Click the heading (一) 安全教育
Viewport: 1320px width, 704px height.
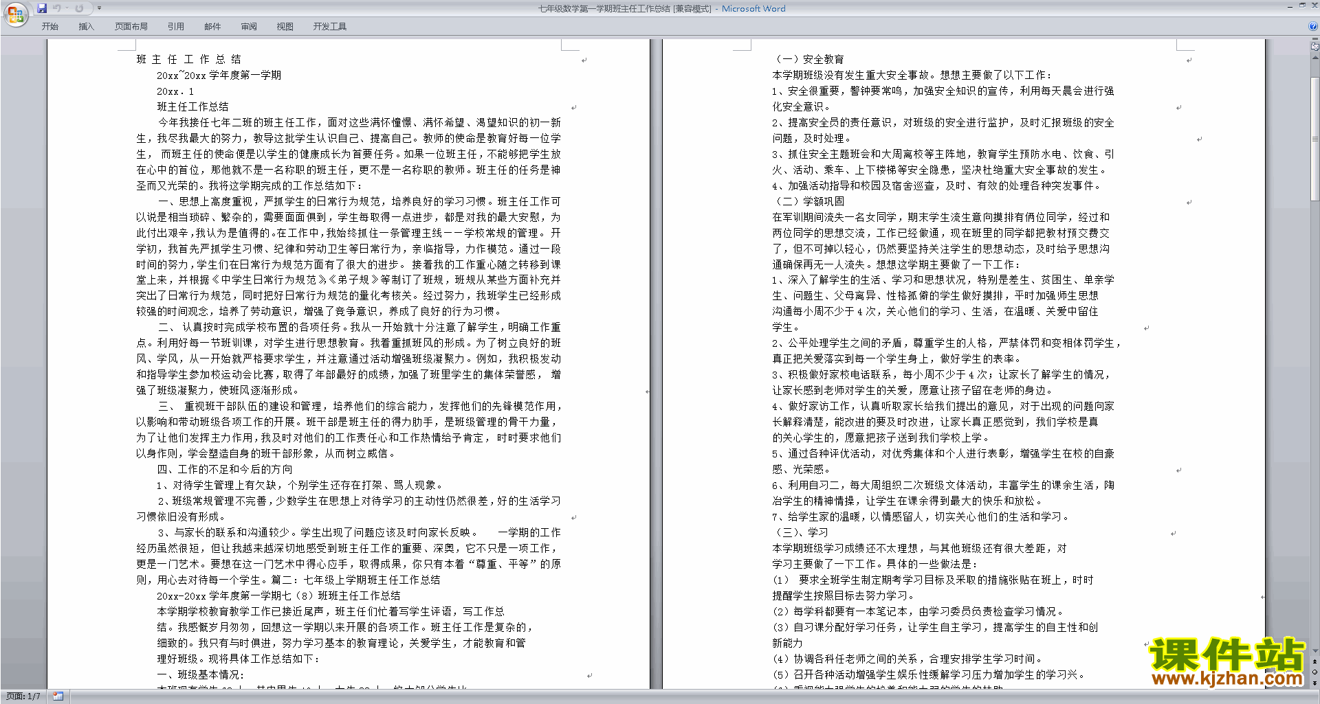[808, 59]
